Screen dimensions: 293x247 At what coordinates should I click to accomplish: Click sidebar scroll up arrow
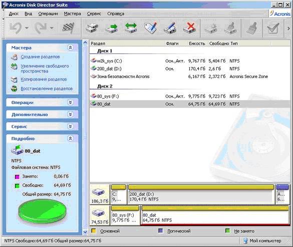pos(85,43)
